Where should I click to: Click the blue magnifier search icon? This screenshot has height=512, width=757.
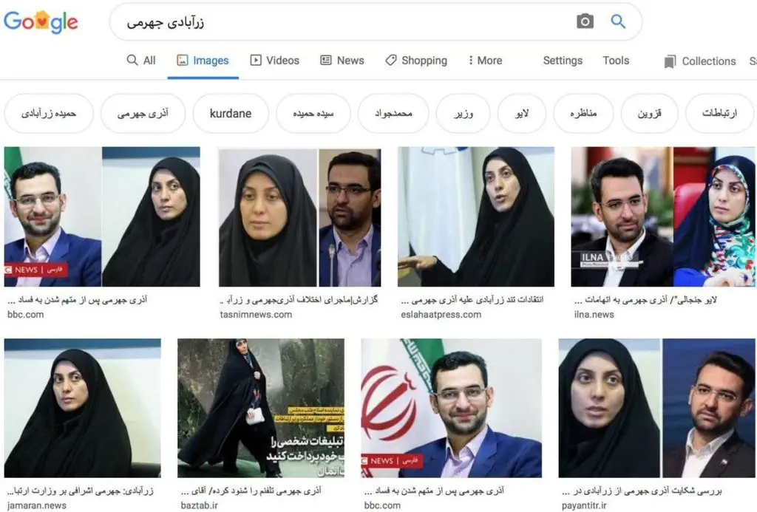pyautogui.click(x=618, y=21)
